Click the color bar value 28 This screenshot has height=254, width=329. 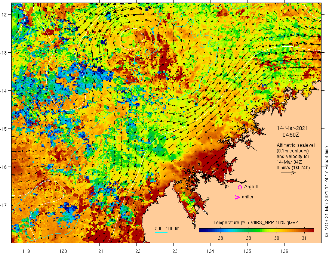pos(221,238)
